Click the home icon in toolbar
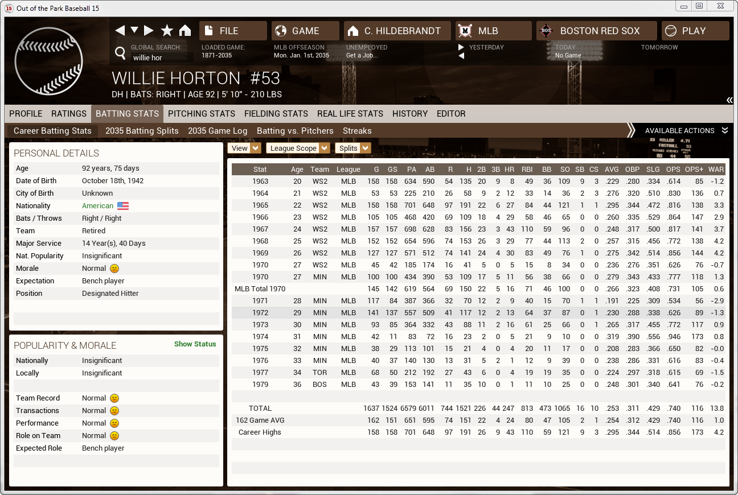 [x=185, y=31]
